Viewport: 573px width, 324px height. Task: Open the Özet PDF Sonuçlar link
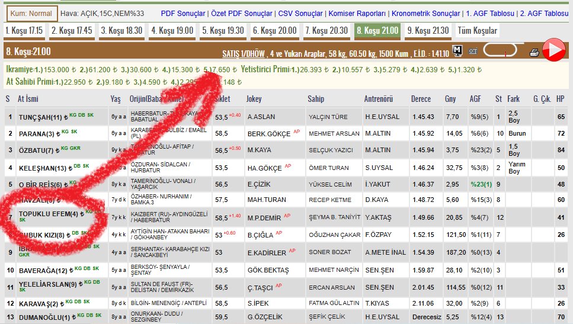[x=242, y=14]
